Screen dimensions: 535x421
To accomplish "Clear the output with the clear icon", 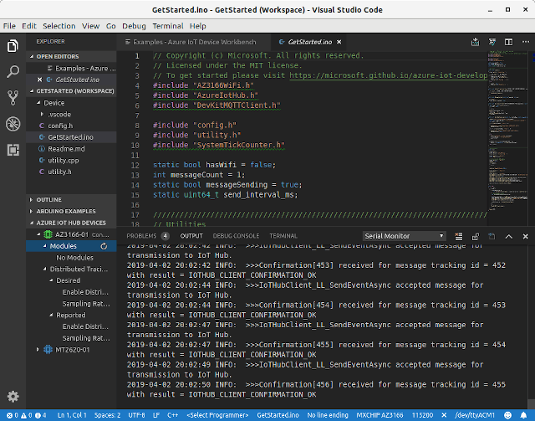I will pyautogui.click(x=459, y=236).
